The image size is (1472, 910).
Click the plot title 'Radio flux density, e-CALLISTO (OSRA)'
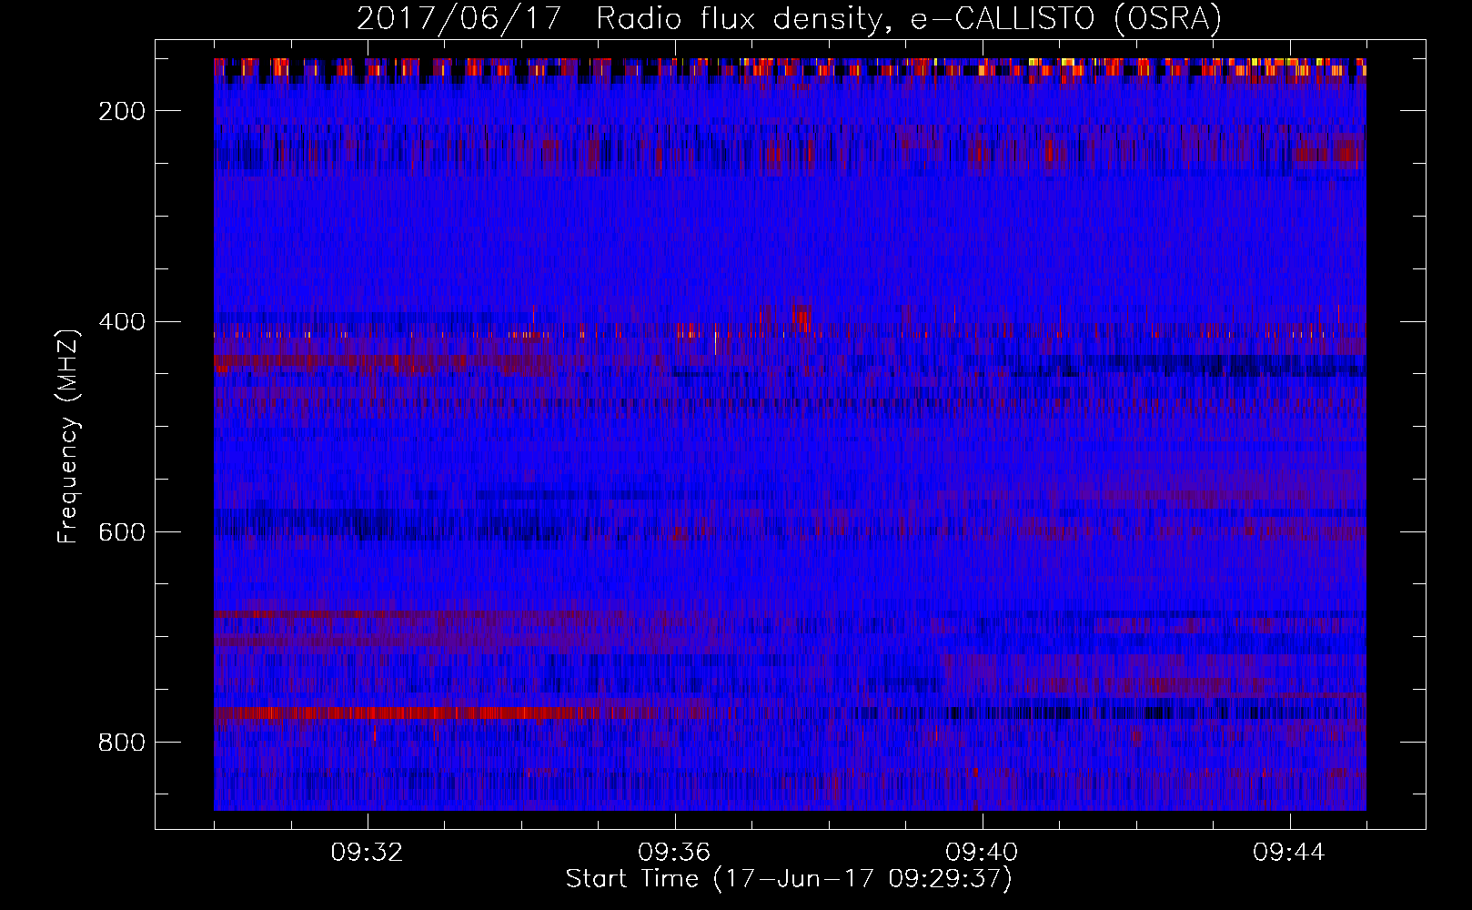point(909,18)
